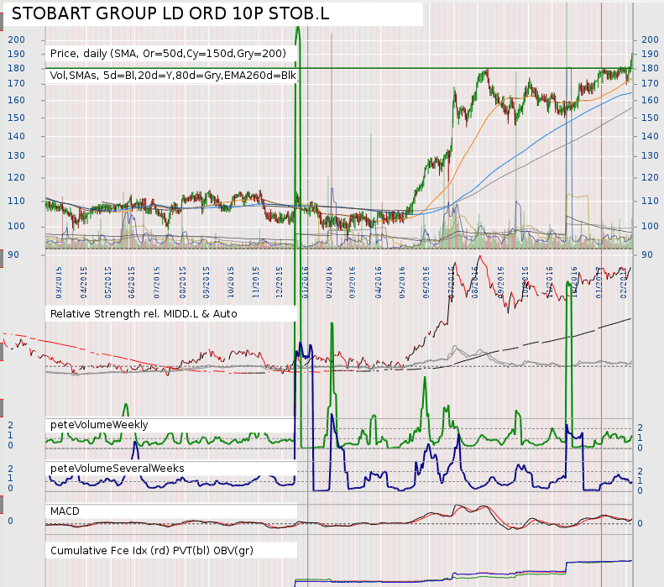This screenshot has height=587, width=664.
Task: Click the 02/2016 date axis label
Action: (329, 282)
